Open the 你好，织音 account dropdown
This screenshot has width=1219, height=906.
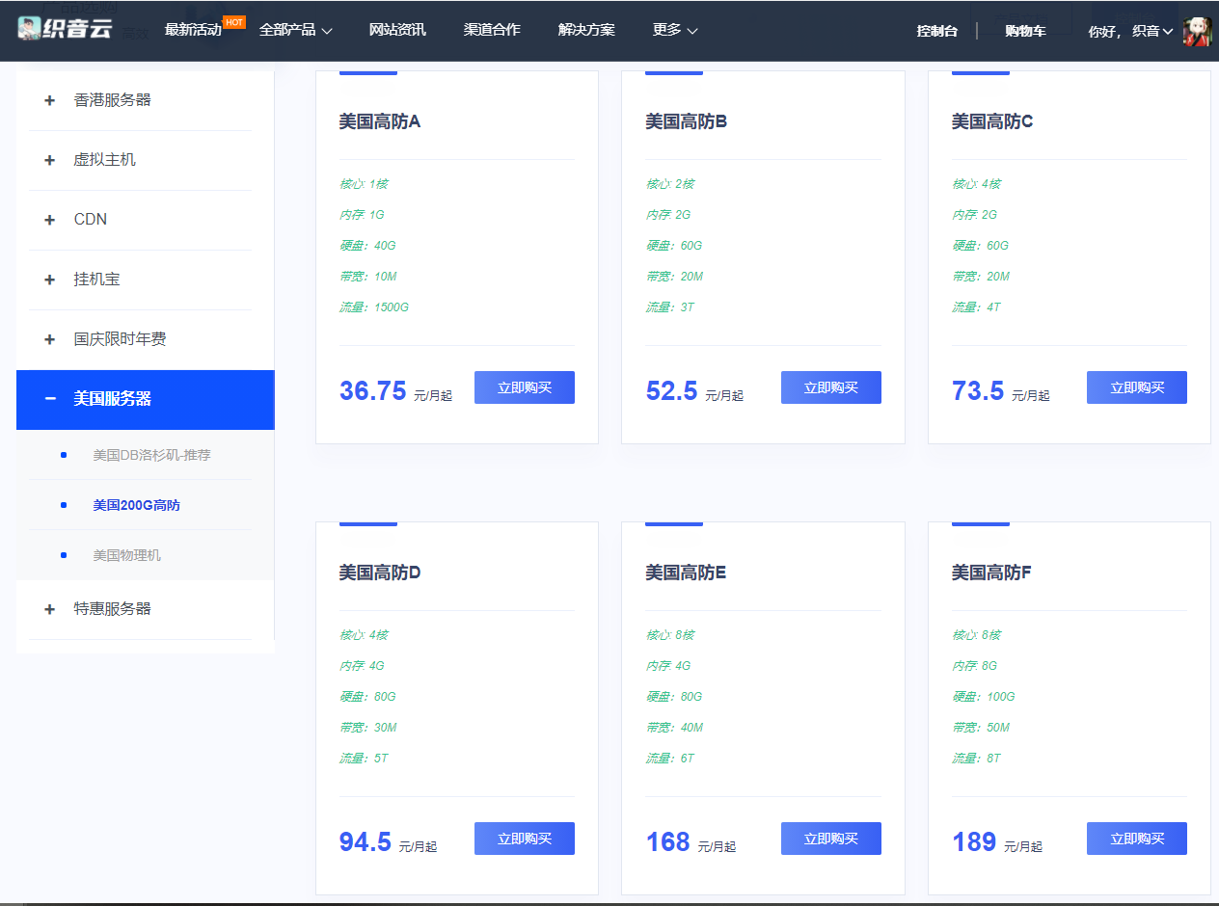1129,31
